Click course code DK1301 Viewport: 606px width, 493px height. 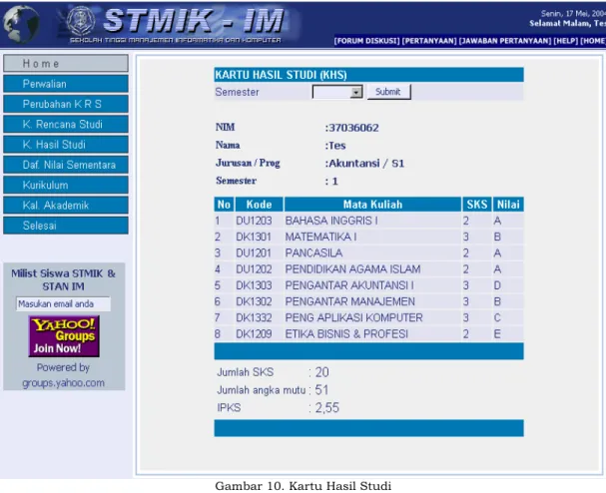coord(254,237)
